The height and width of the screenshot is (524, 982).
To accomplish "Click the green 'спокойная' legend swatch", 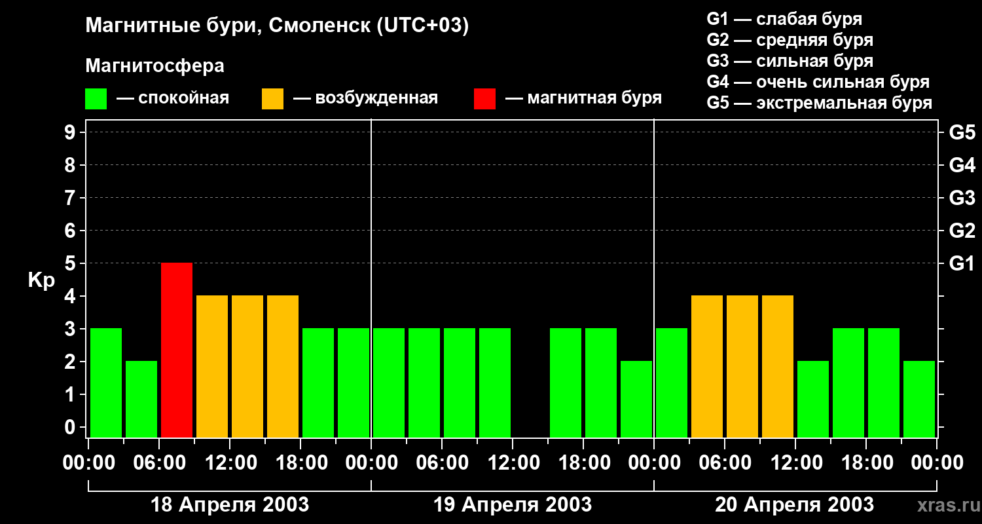I will click(96, 99).
